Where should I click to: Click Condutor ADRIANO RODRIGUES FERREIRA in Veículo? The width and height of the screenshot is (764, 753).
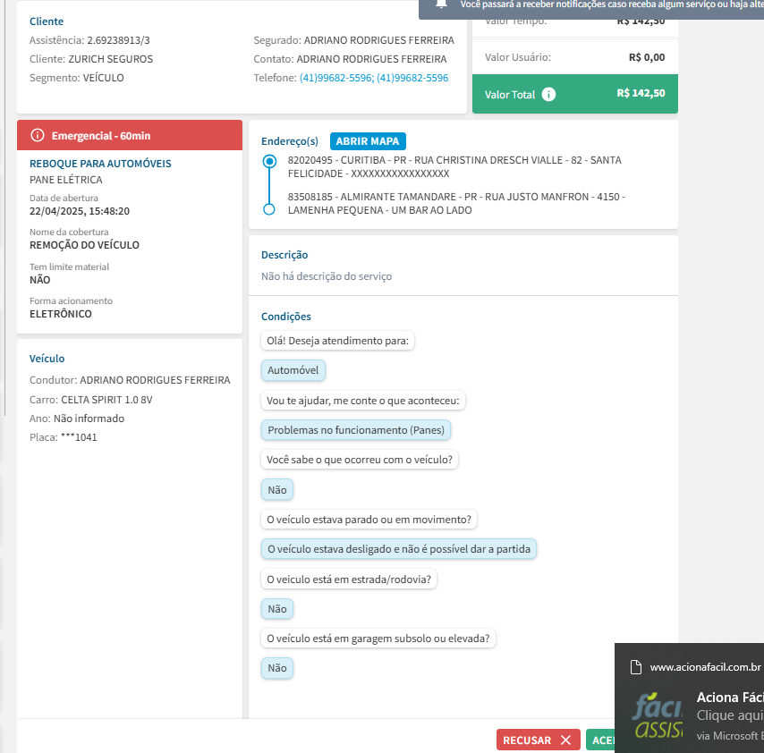click(x=155, y=380)
